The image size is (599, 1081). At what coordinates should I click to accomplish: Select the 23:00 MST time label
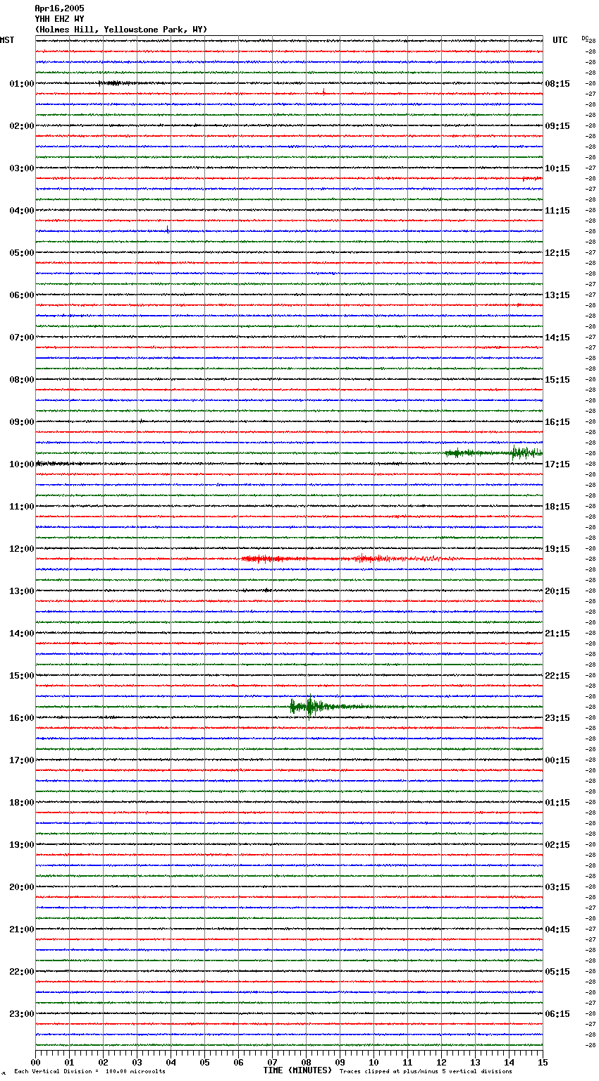(22, 1014)
